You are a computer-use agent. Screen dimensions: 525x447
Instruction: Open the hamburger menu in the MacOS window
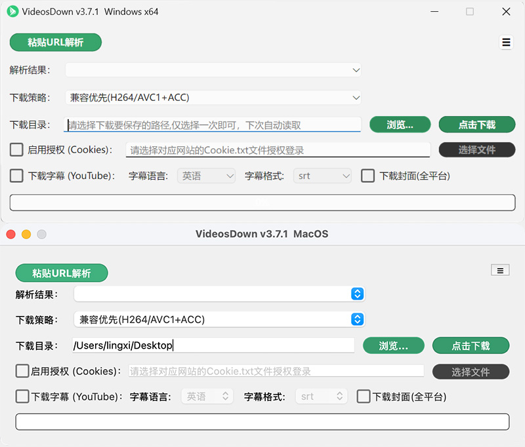click(x=500, y=270)
